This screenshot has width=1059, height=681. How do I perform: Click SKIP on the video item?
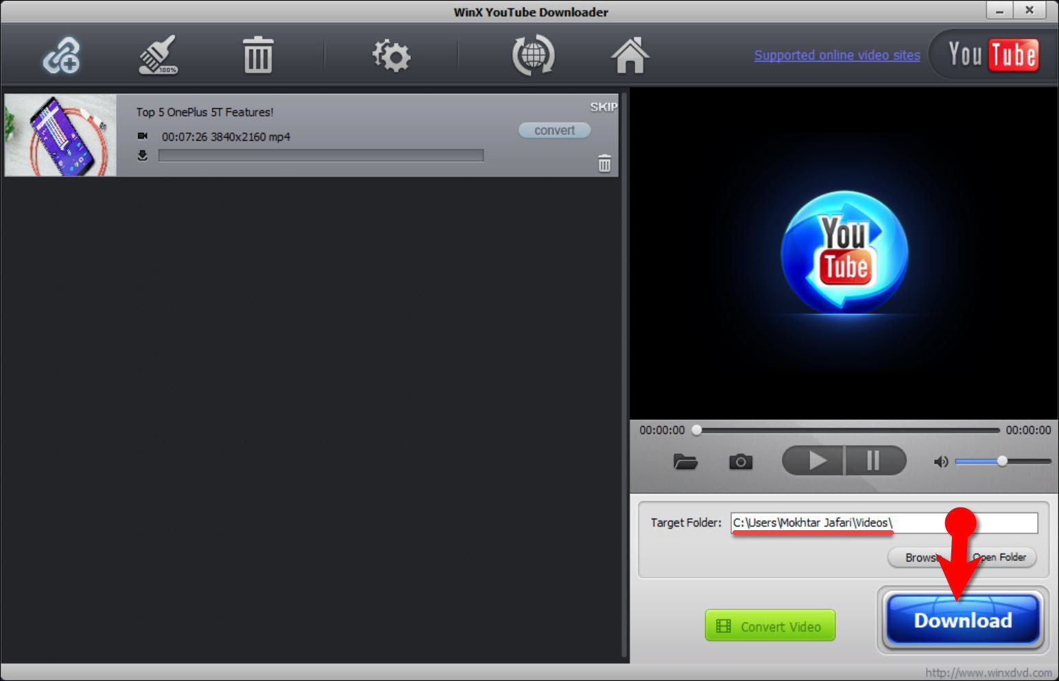pos(604,106)
